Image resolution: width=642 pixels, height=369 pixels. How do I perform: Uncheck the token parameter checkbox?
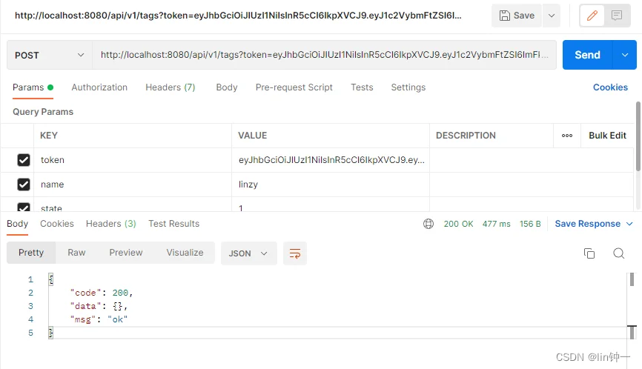click(24, 160)
